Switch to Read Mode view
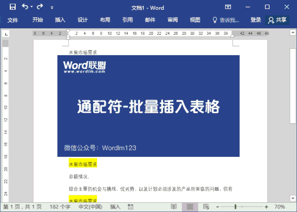Screen dimensions: 297x212 174,207
